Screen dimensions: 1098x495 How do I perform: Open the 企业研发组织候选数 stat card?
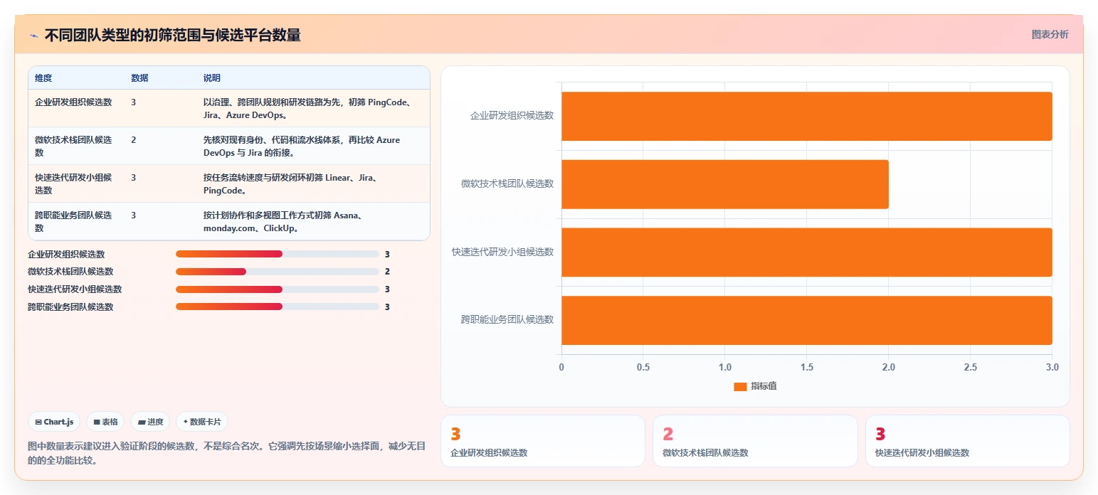coord(542,441)
